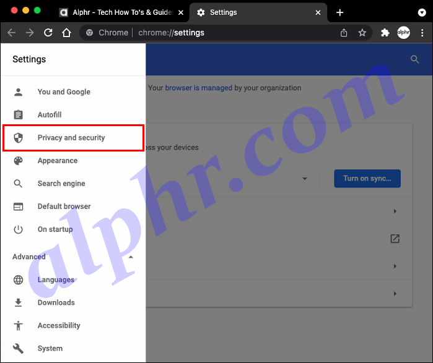Image resolution: width=433 pixels, height=363 pixels.
Task: Click the Languages globe icon
Action: pyautogui.click(x=18, y=280)
